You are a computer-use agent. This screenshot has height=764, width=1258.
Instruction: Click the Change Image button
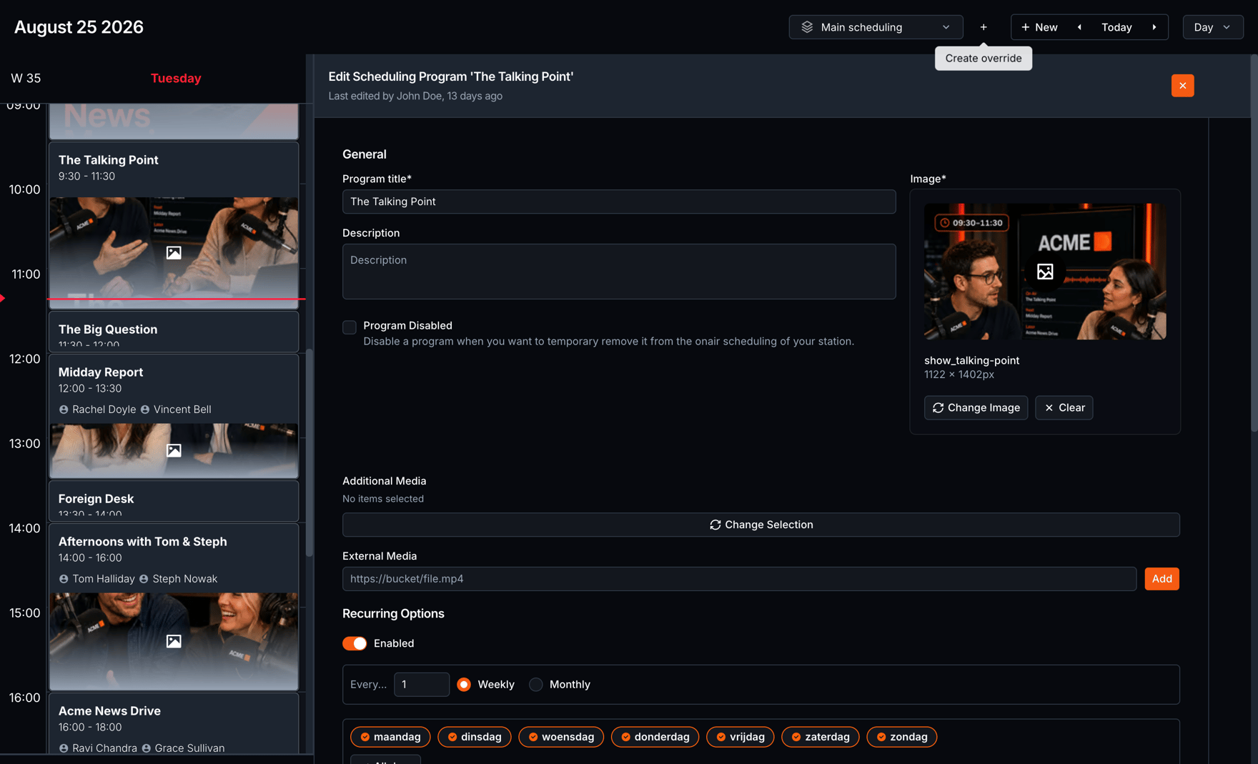click(976, 407)
